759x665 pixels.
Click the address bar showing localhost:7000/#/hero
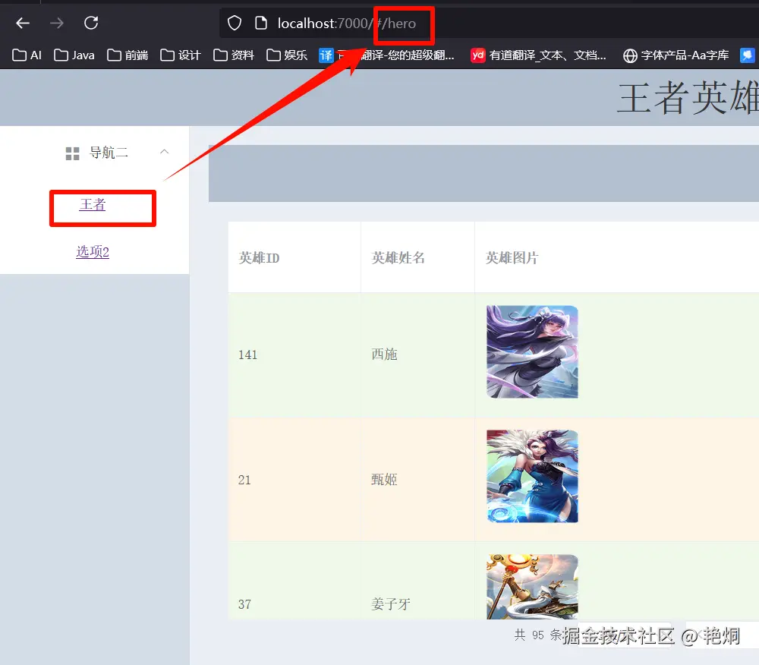coord(342,23)
